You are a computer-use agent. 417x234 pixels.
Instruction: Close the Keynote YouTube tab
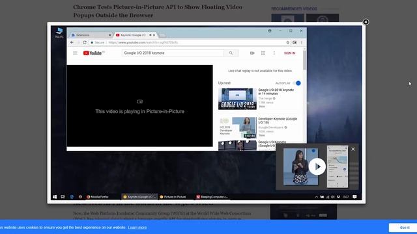coord(154,35)
